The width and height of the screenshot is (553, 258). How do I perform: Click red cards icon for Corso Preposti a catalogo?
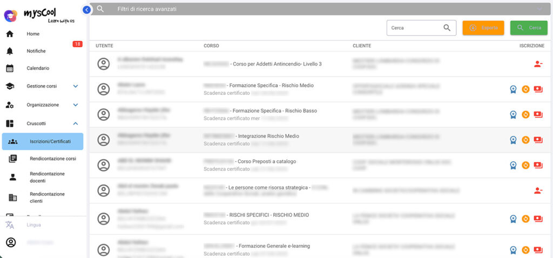coord(538,165)
